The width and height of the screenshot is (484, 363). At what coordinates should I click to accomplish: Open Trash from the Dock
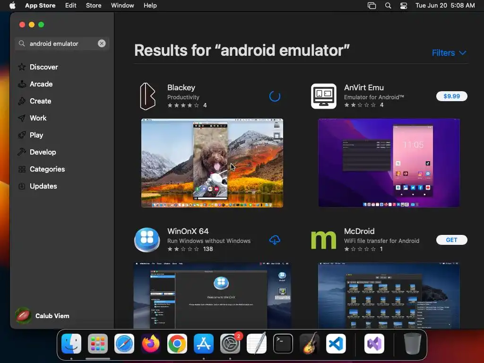pos(413,344)
